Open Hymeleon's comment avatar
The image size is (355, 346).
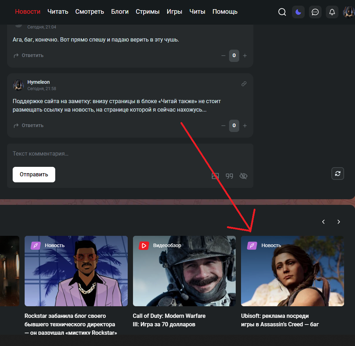pyautogui.click(x=18, y=85)
